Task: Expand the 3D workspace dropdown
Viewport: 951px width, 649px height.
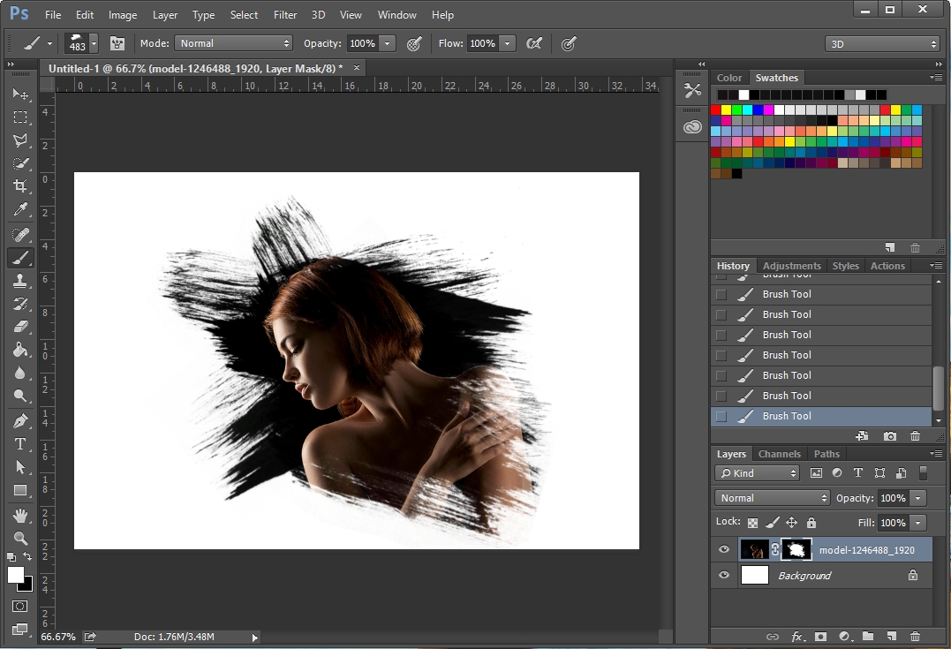Action: (882, 43)
